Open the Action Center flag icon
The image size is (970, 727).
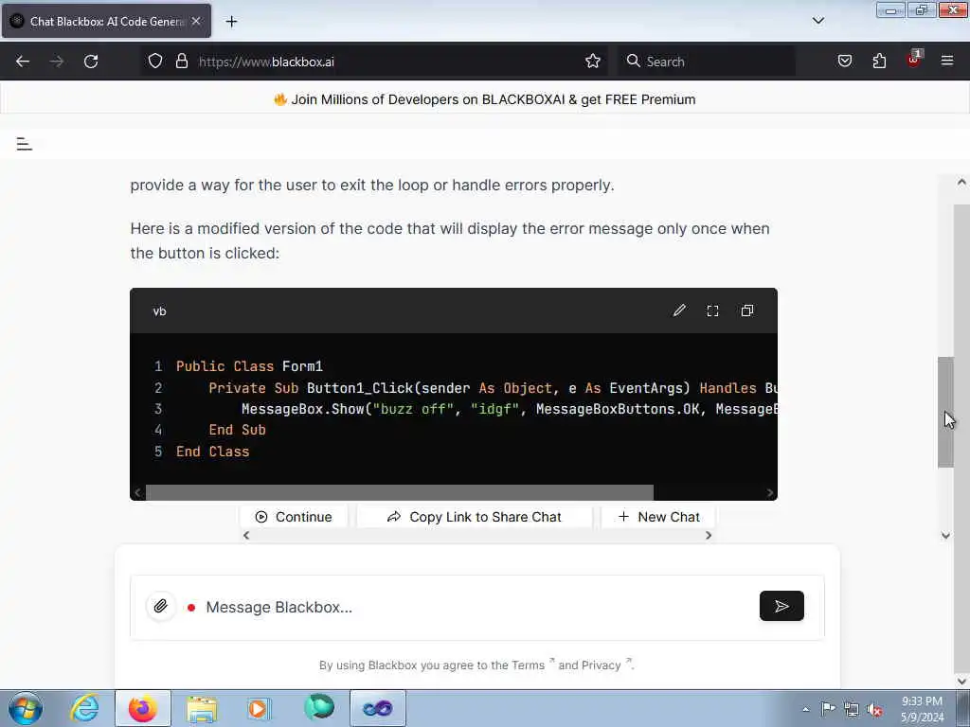828,709
